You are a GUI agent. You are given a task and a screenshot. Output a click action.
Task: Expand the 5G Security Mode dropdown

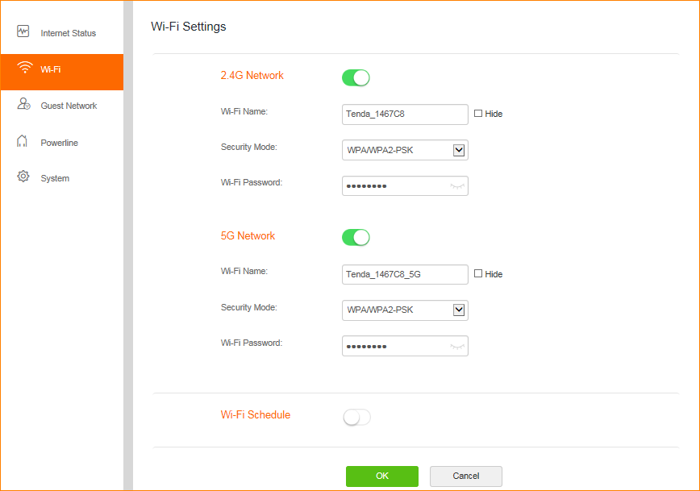click(405, 310)
